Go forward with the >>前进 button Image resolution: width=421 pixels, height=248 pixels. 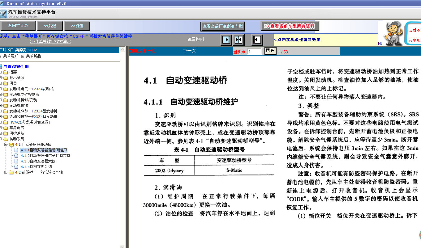click(x=77, y=26)
